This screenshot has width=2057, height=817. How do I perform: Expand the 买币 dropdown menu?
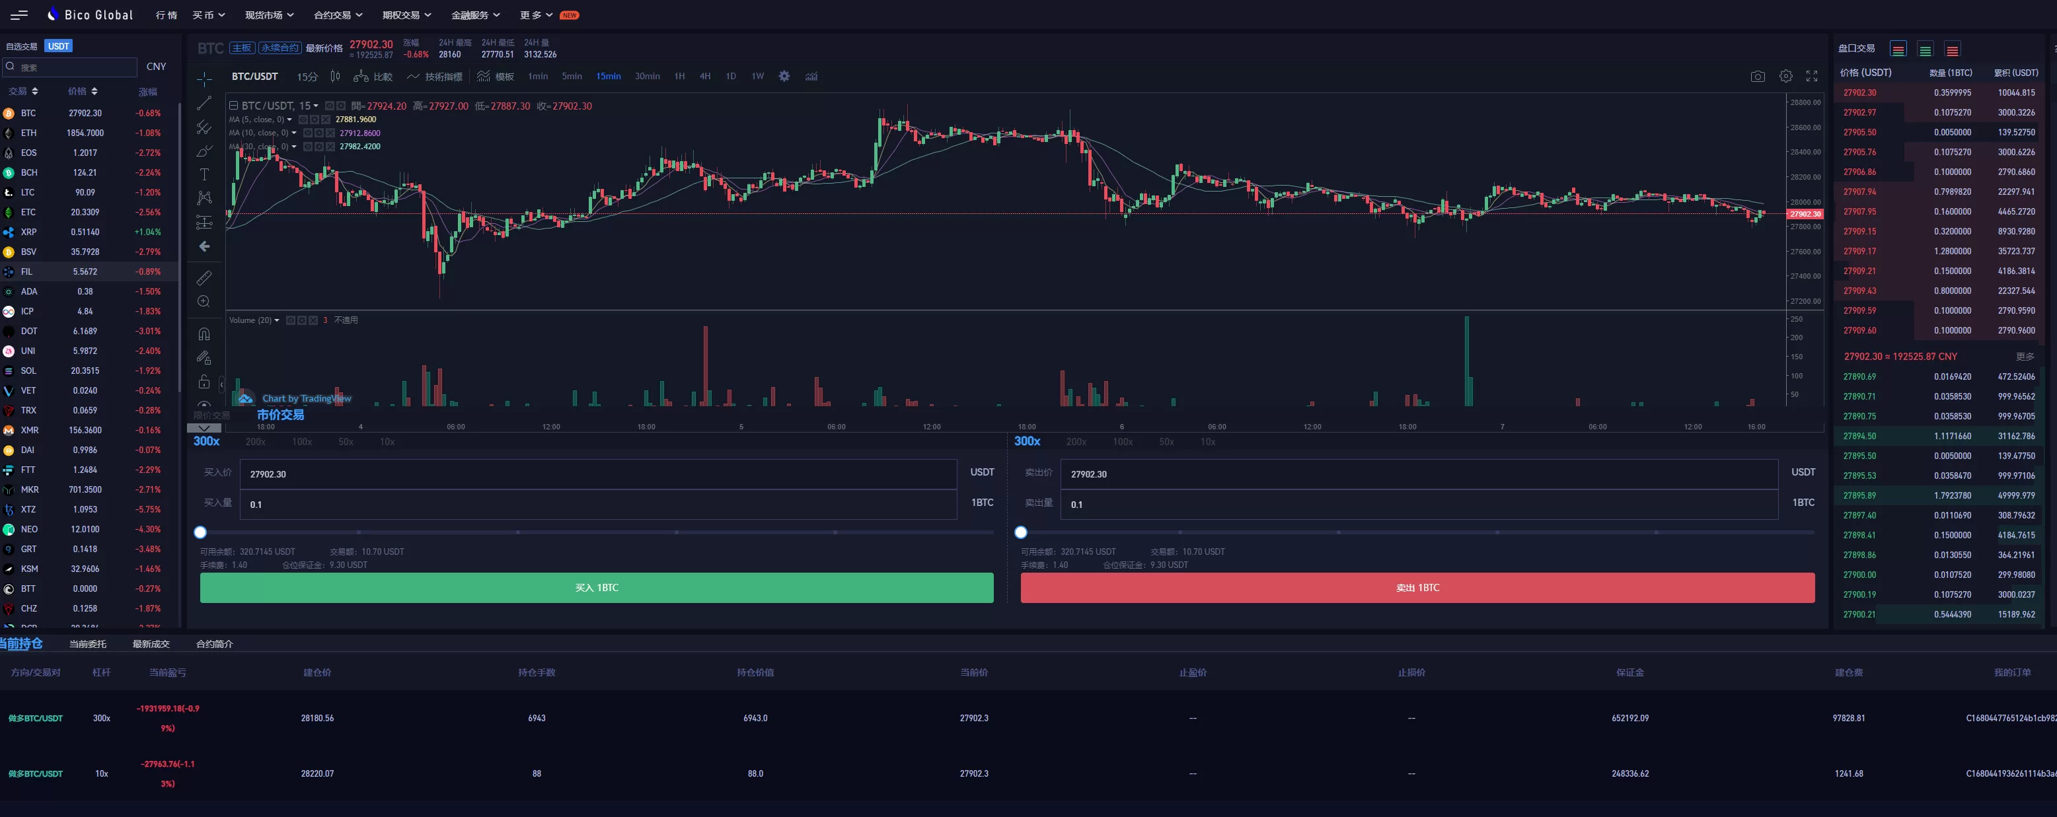tap(208, 15)
